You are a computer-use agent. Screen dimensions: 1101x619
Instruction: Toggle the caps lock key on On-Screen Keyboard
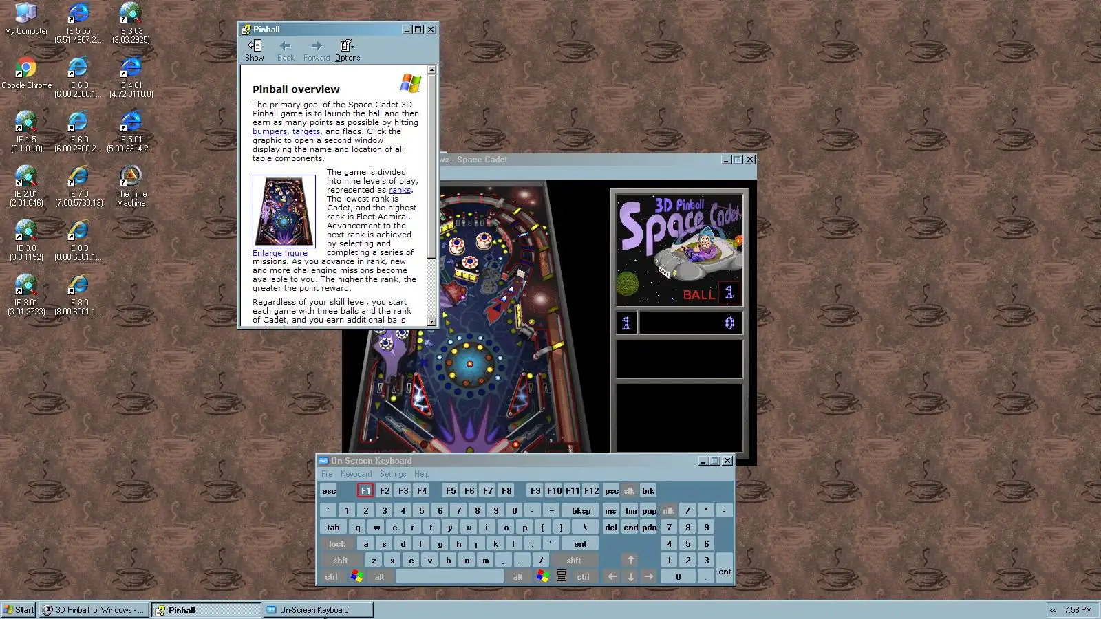point(337,543)
